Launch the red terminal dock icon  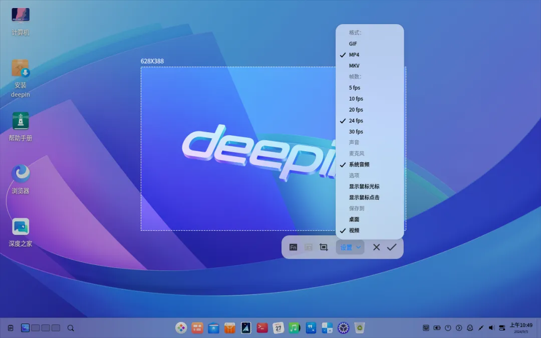pyautogui.click(x=262, y=327)
